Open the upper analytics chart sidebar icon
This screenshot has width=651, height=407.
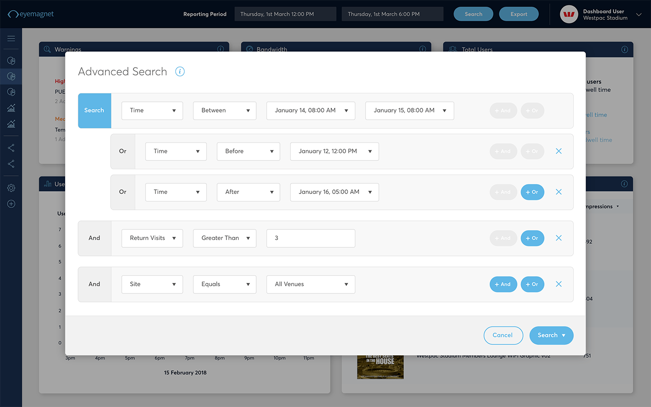11,108
